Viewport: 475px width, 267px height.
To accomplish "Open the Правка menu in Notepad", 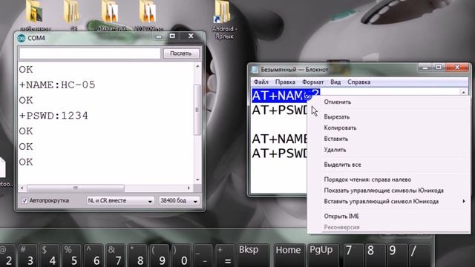I will click(x=285, y=82).
